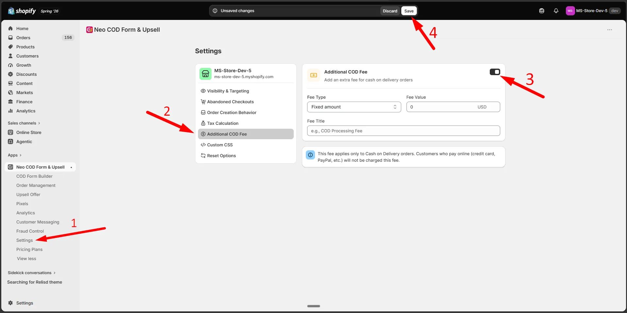Click the Fee Value input field
Viewport: 627px width, 313px height.
pyautogui.click(x=453, y=107)
